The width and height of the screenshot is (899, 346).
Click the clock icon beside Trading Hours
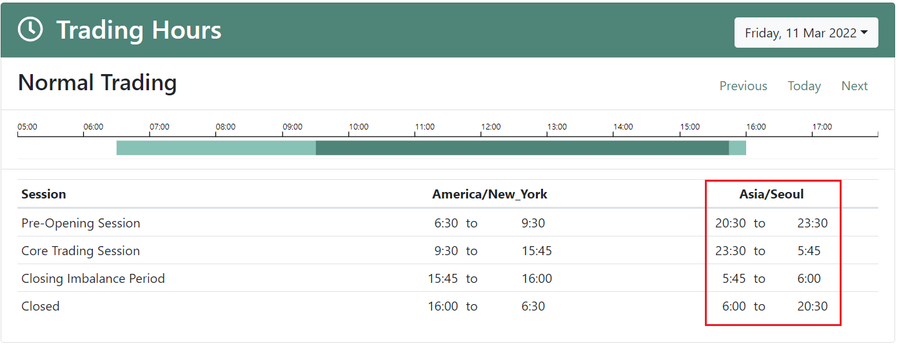coord(30,30)
